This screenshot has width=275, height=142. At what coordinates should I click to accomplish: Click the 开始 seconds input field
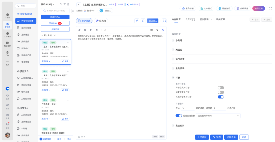tap(188, 108)
